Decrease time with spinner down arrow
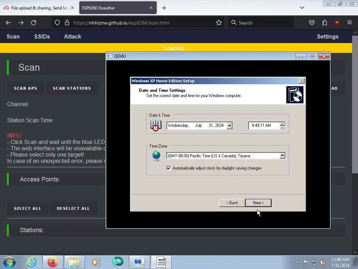 pyautogui.click(x=282, y=127)
